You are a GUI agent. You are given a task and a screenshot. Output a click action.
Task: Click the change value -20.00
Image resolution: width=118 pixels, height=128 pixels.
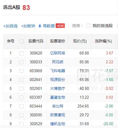[108, 124]
